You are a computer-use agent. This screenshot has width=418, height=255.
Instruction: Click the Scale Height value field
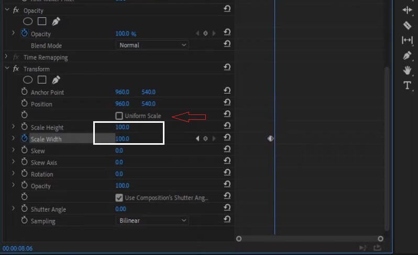(x=122, y=127)
